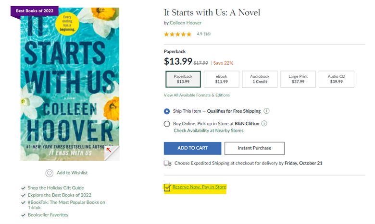This screenshot has height=224, width=375.
Task: Select the Ship This Item radio button
Action: pyautogui.click(x=167, y=111)
